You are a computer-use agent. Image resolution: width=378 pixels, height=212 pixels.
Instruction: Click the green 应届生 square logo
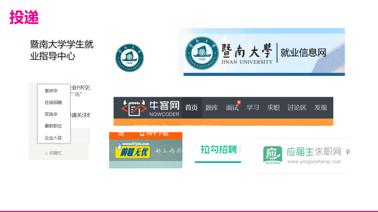(x=272, y=155)
